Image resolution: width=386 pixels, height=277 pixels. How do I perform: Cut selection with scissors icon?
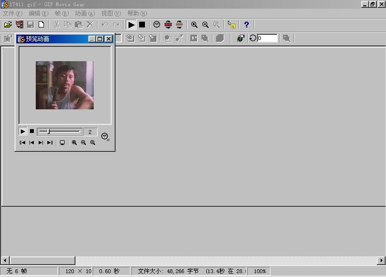(57, 25)
